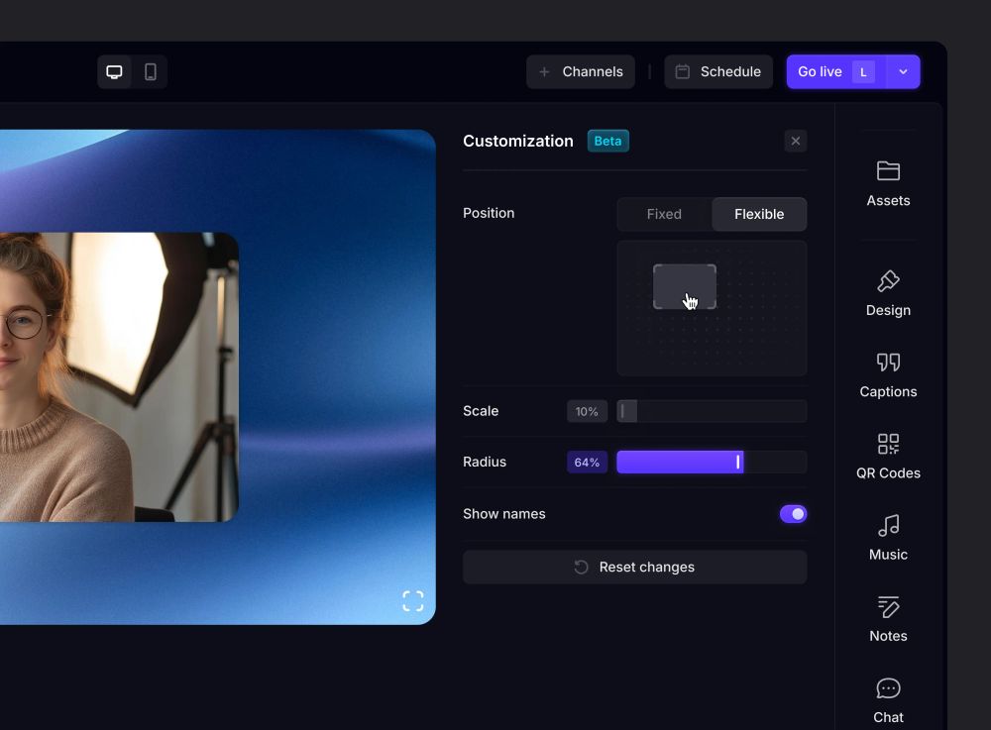
Task: Close the Customization panel
Action: [x=796, y=141]
